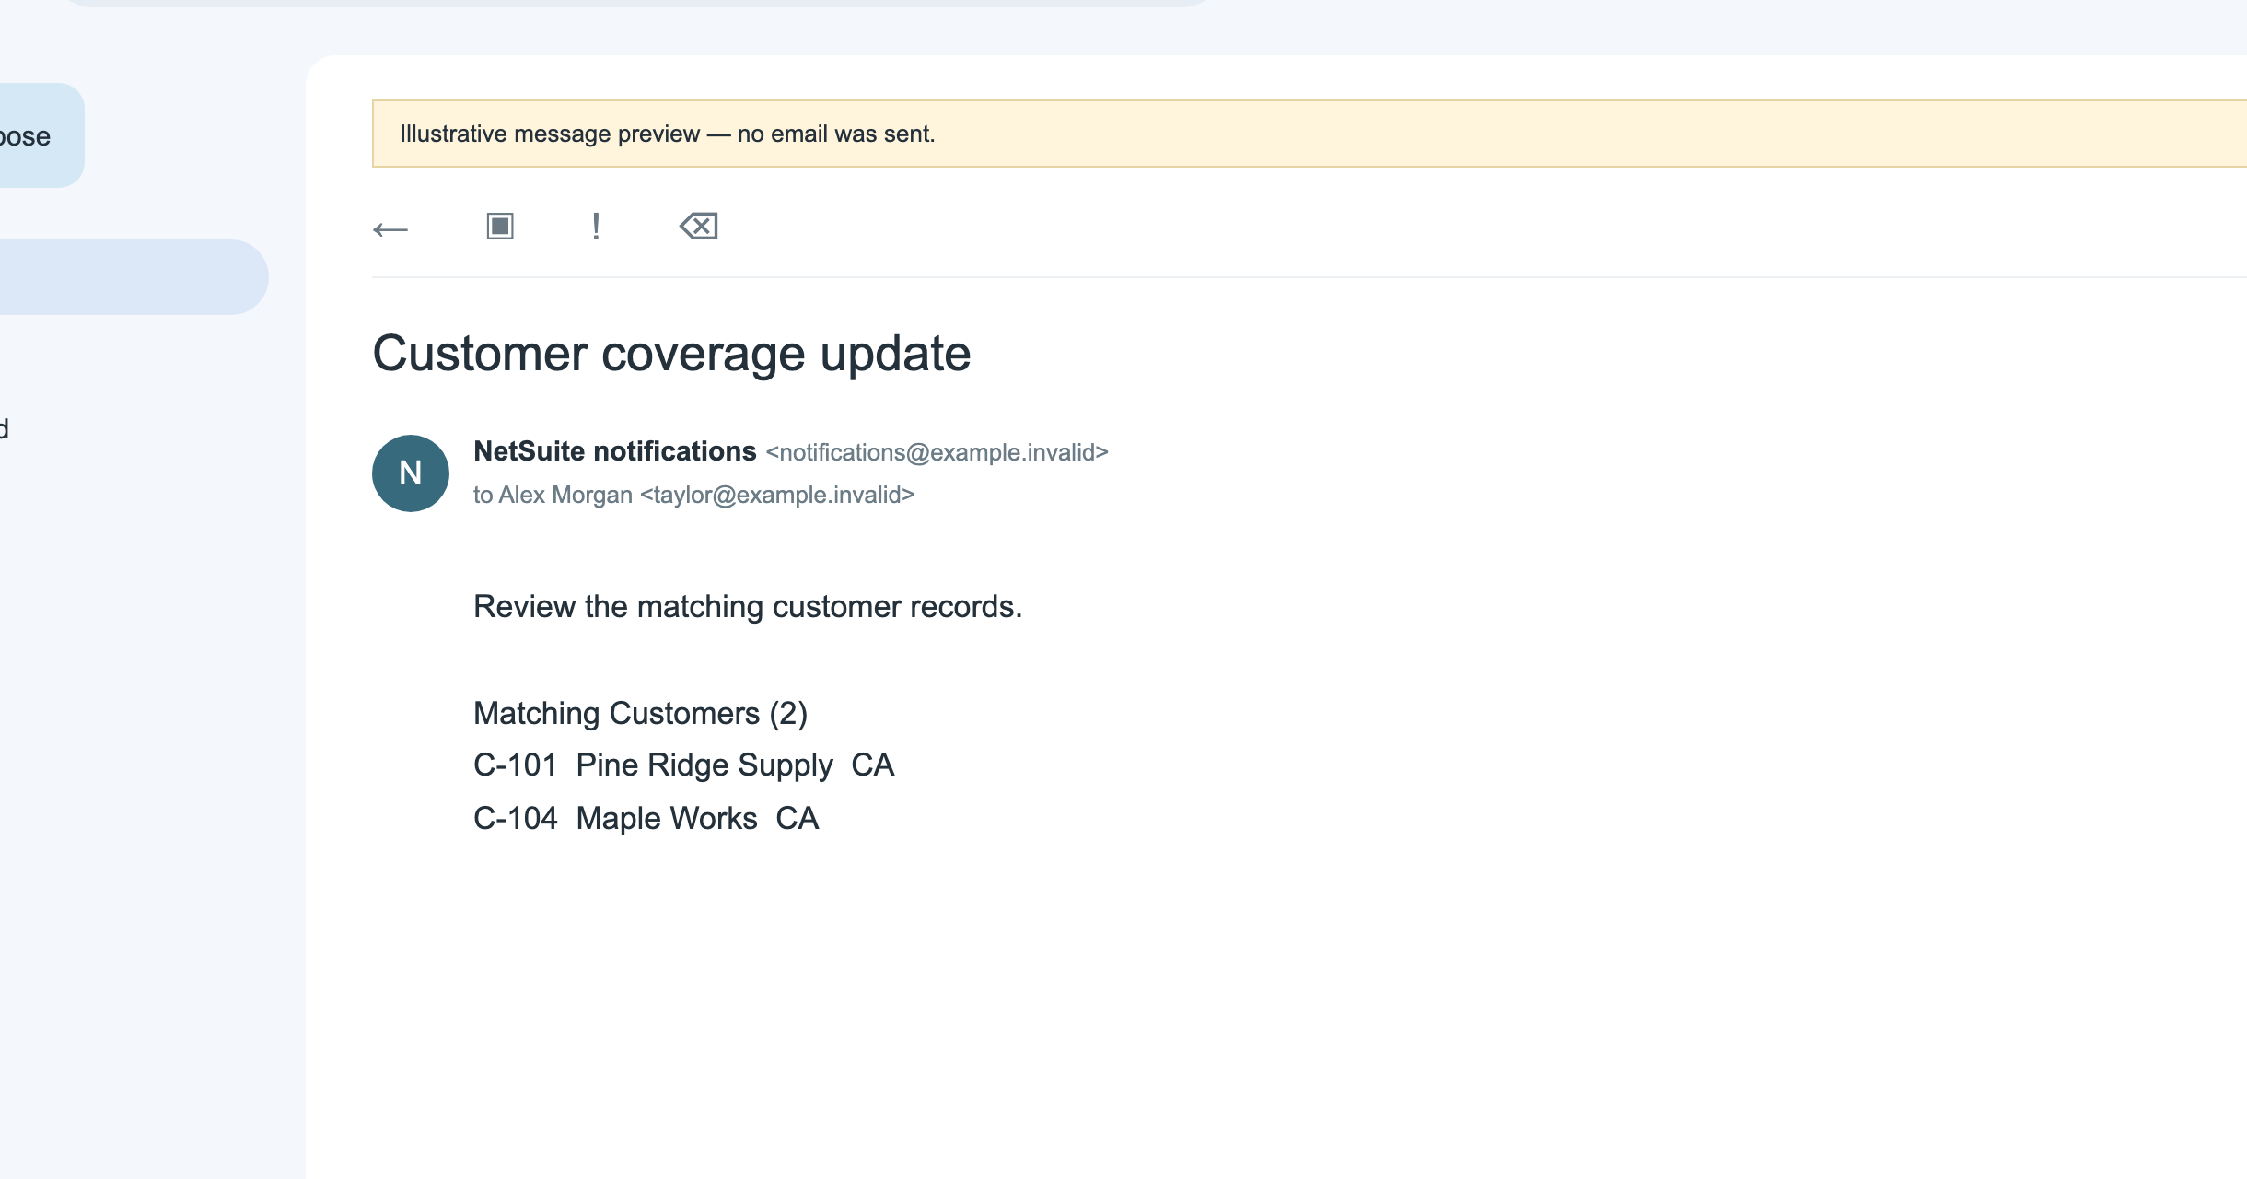Image resolution: width=2247 pixels, height=1179 pixels.
Task: Click the Matching Customers (2) heading
Action: pos(640,714)
